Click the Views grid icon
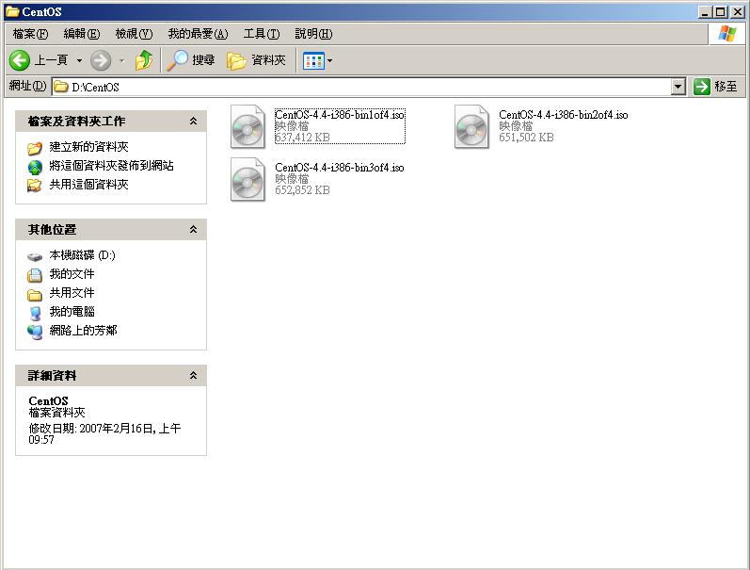The height and width of the screenshot is (570, 750). 313,61
